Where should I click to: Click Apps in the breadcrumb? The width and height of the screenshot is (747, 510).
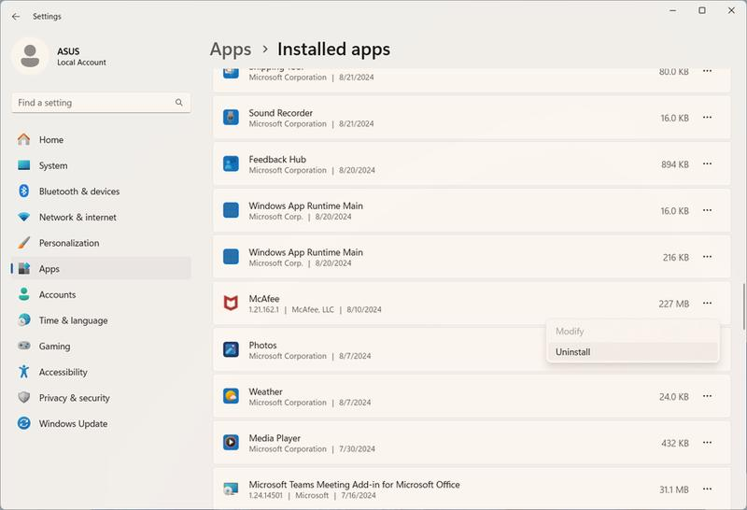pyautogui.click(x=231, y=50)
